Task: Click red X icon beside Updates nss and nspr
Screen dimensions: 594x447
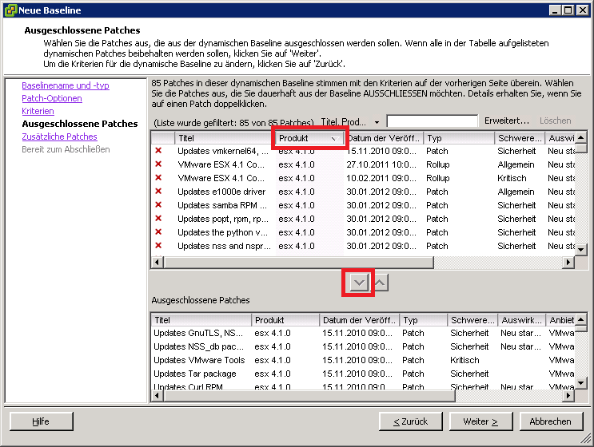Action: 158,246
